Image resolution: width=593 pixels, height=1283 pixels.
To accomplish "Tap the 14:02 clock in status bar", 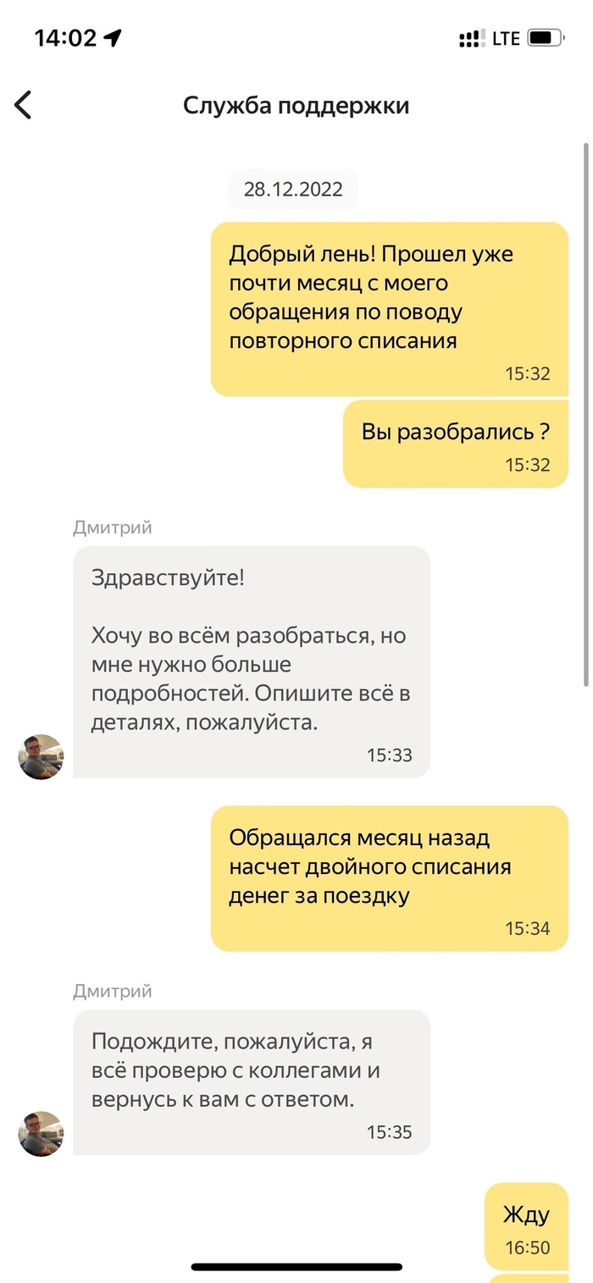I will pos(65,38).
